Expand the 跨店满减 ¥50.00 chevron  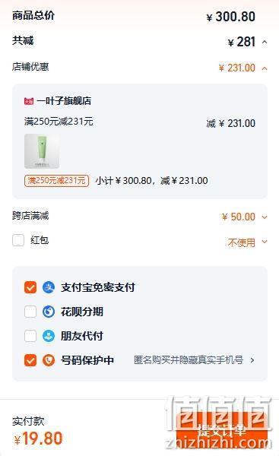click(265, 217)
